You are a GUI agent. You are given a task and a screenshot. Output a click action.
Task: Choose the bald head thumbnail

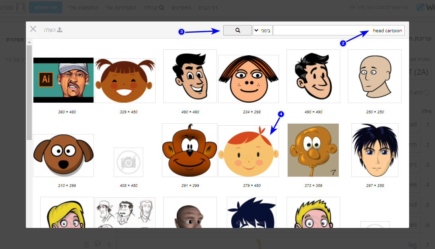pos(375,76)
